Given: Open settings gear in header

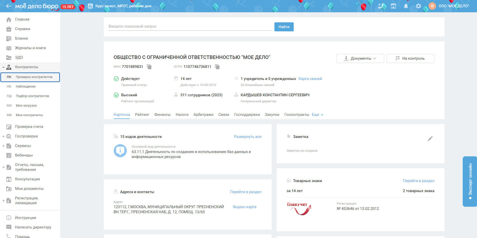Looking at the screenshot, I should pyautogui.click(x=419, y=6).
